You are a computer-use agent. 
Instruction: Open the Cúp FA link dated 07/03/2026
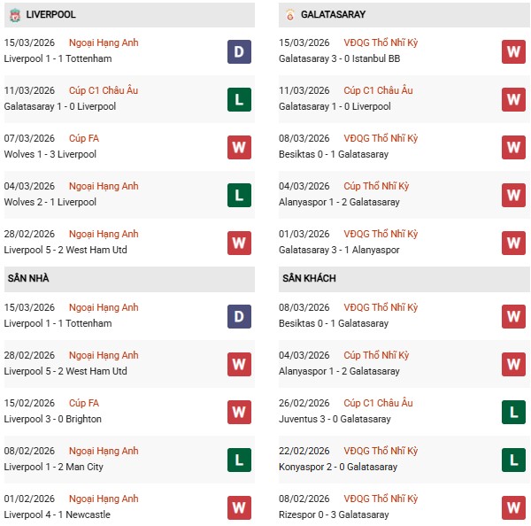coord(83,138)
